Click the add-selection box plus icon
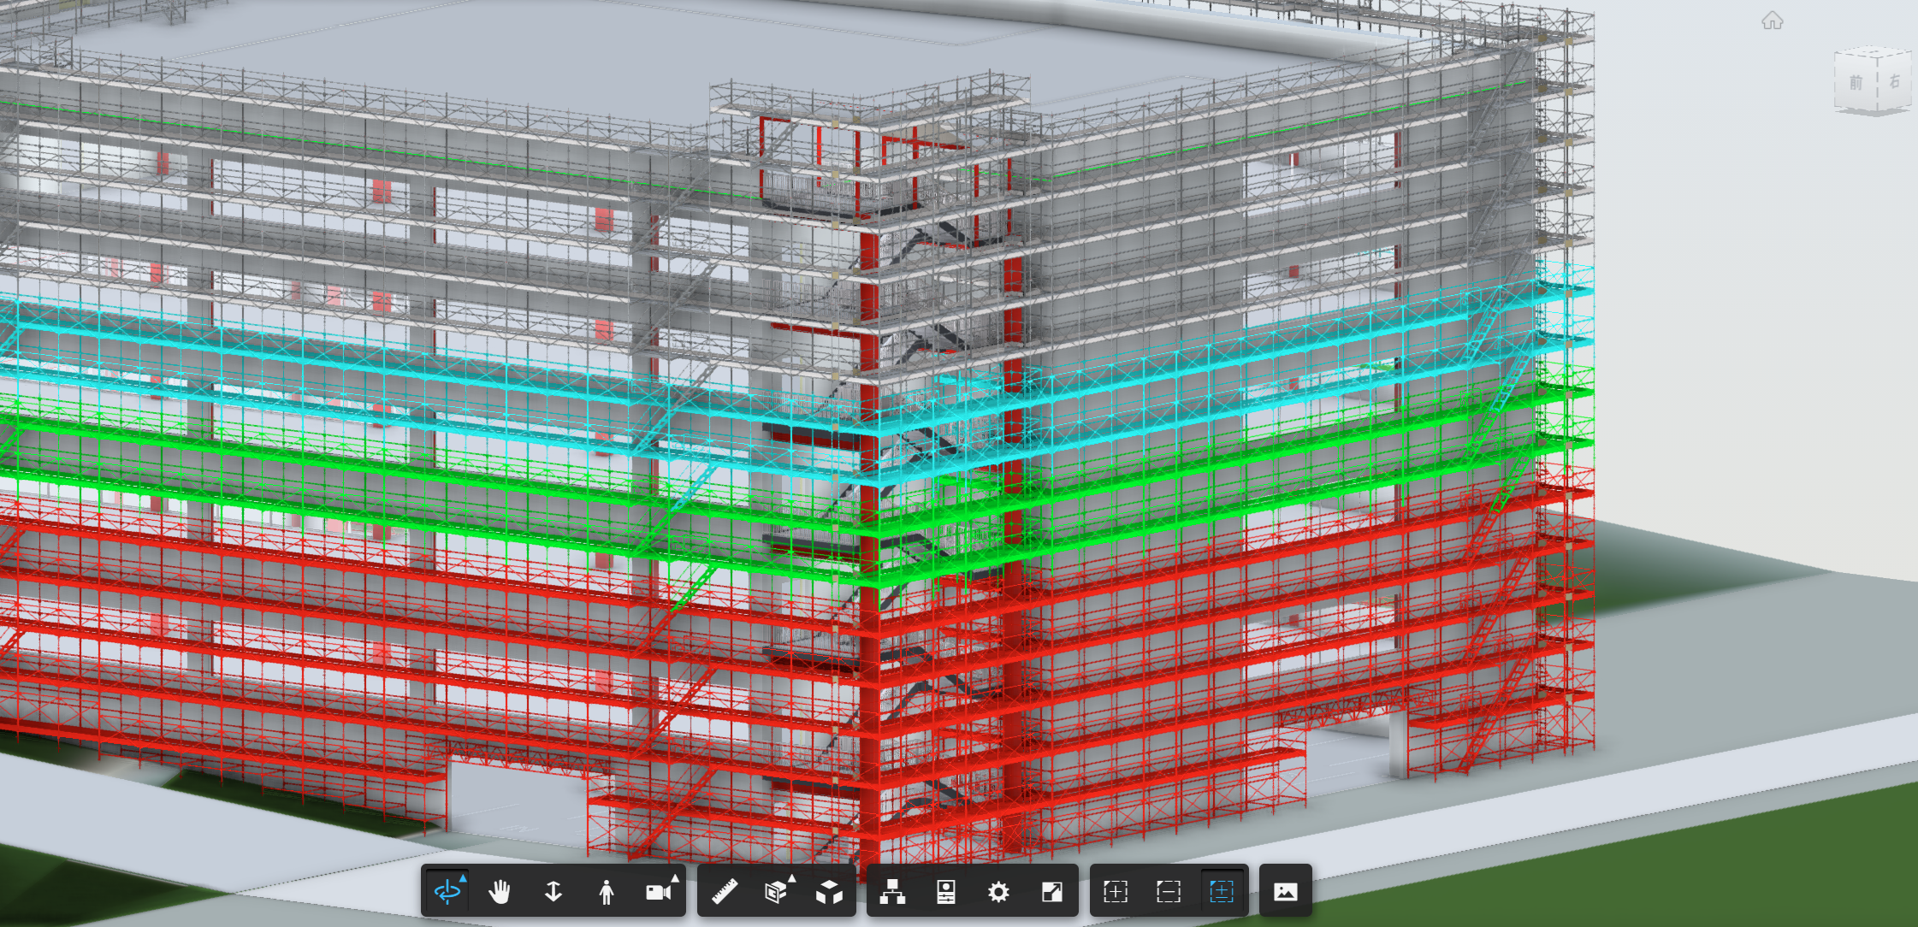 click(1116, 892)
